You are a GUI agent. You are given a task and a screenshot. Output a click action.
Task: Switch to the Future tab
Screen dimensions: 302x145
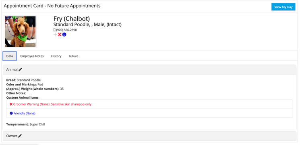coord(73,56)
